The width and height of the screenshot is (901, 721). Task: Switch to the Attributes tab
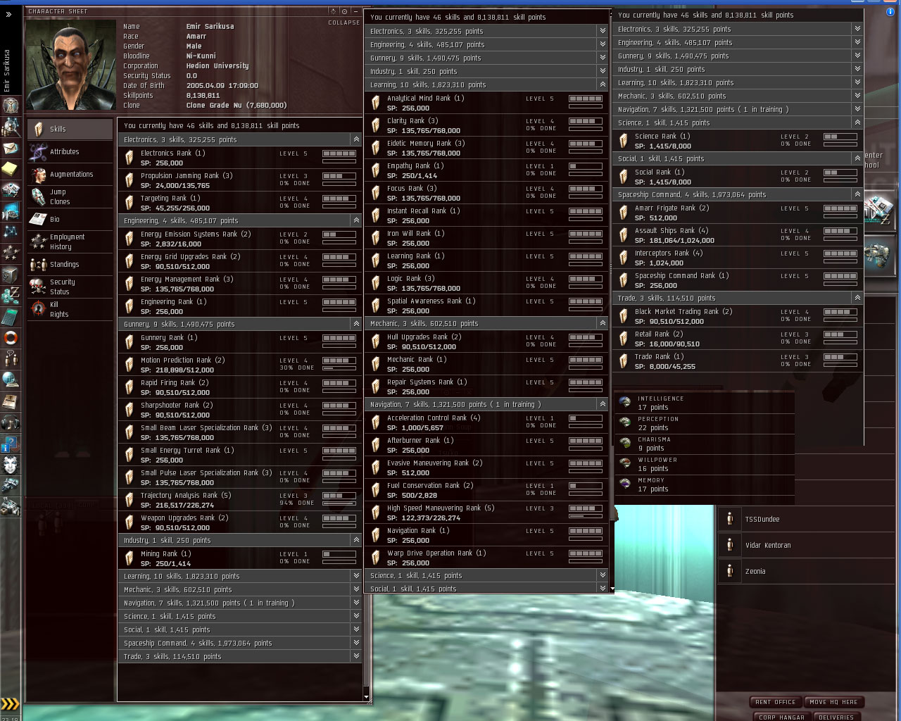point(70,151)
